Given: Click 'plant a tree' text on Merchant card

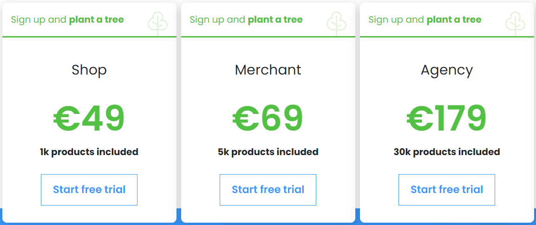Looking at the screenshot, I should click(275, 20).
